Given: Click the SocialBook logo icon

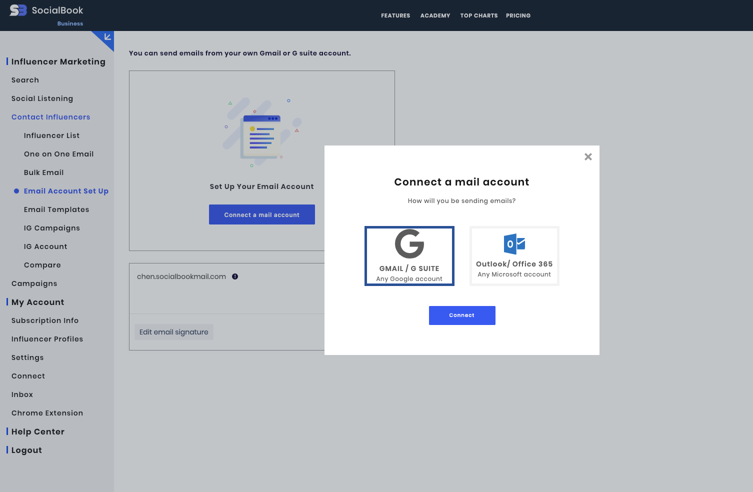Looking at the screenshot, I should tap(18, 10).
